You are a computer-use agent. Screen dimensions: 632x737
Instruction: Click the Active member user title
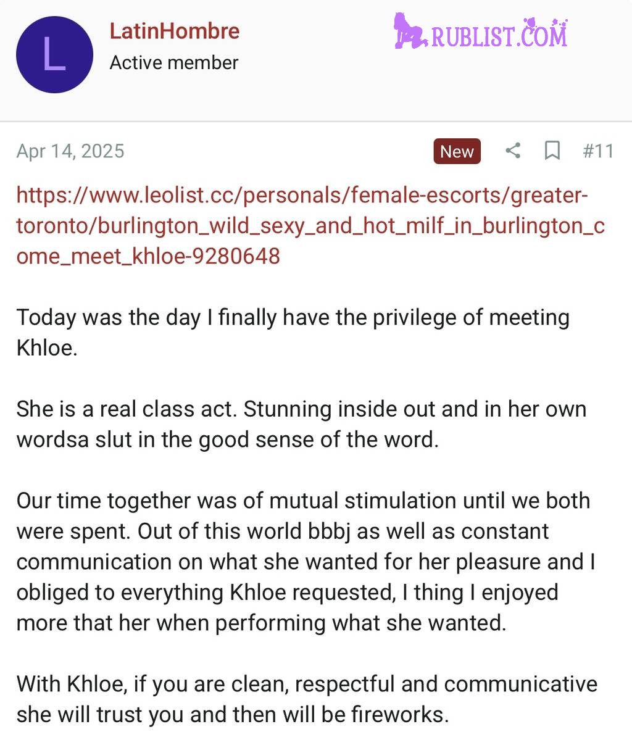174,63
